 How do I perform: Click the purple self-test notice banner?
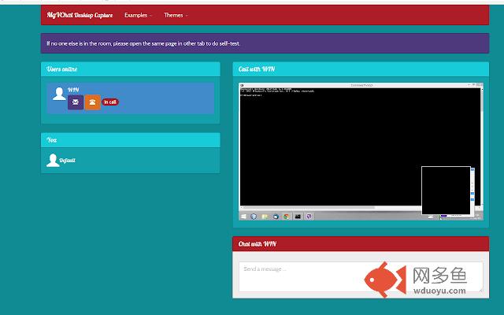tap(265, 43)
